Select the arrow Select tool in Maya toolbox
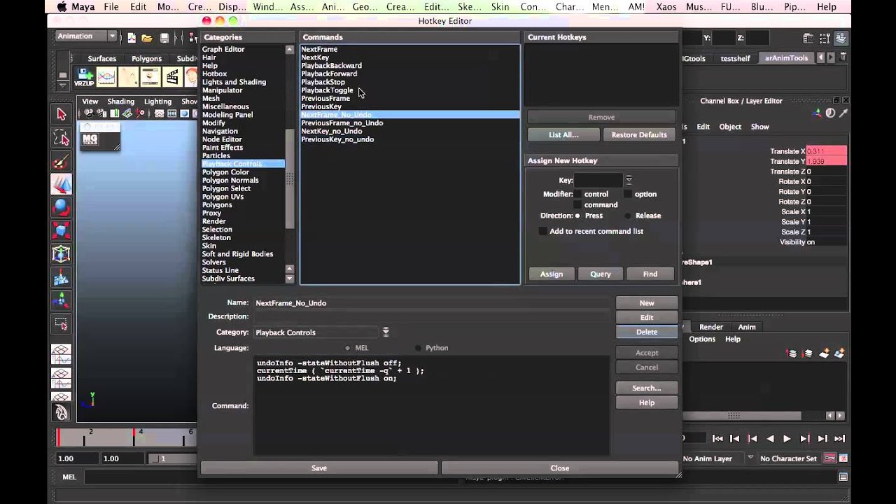 tap(62, 114)
